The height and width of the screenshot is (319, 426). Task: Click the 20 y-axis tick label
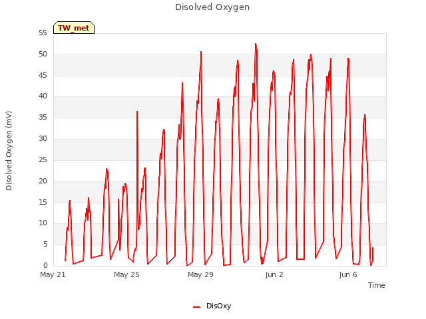pos(43,181)
